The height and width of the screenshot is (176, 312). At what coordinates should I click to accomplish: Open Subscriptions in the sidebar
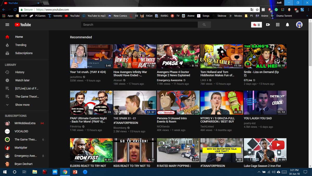coord(24,53)
